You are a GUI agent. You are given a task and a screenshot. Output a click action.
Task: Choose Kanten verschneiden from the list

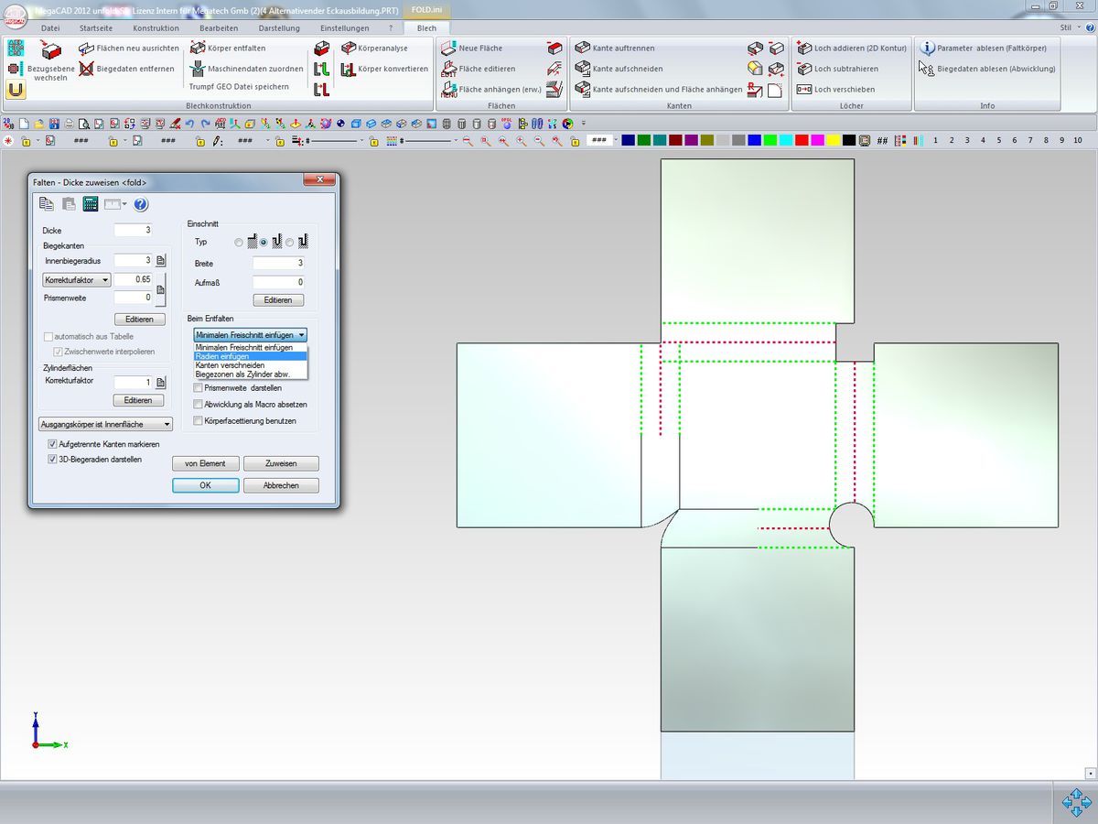[x=230, y=365]
